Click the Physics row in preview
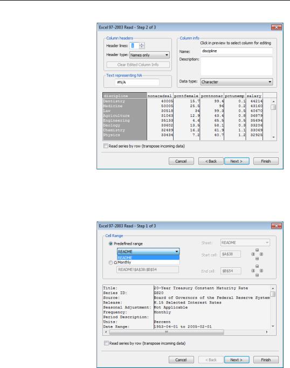 pyautogui.click(x=183, y=135)
